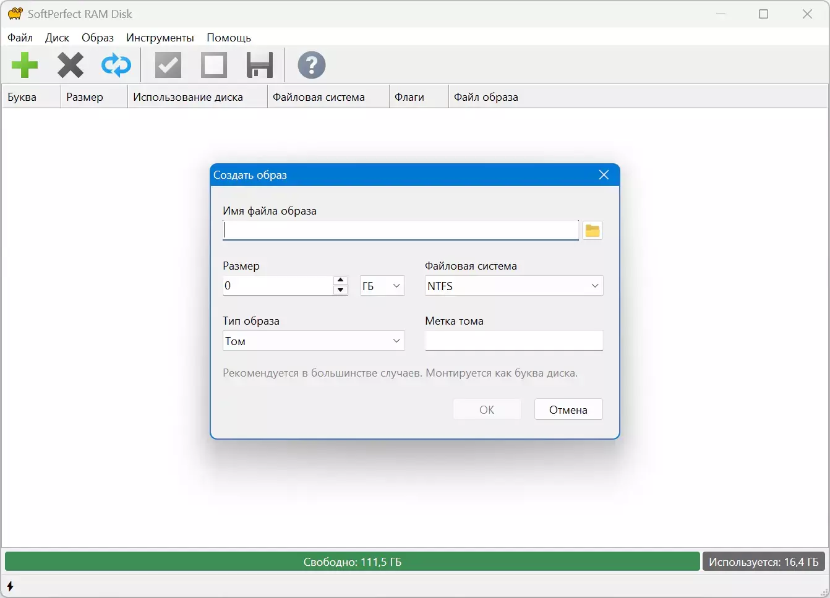Click the lightning bolt status bar icon
The width and height of the screenshot is (830, 598).
pyautogui.click(x=10, y=586)
